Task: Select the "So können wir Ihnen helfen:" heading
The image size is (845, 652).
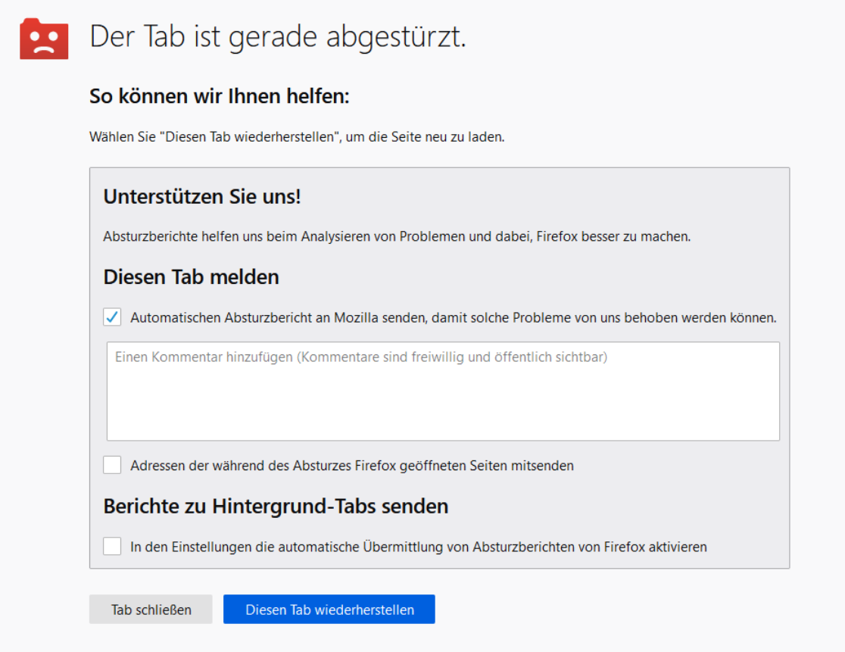Action: coord(219,97)
